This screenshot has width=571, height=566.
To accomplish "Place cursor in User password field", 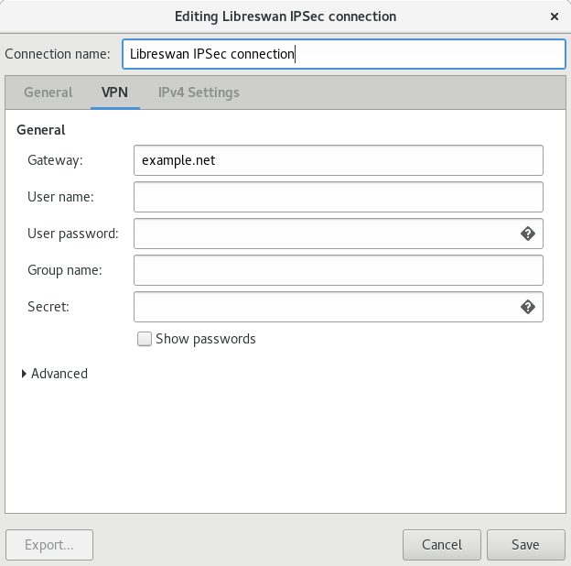I will coord(325,234).
